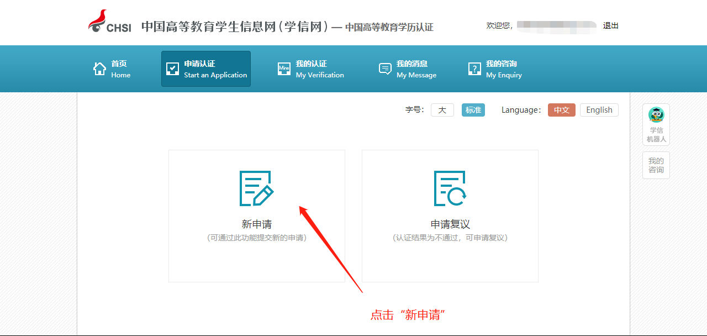Screen dimensions: 707x336
Task: Switch language to English
Action: pyautogui.click(x=599, y=110)
